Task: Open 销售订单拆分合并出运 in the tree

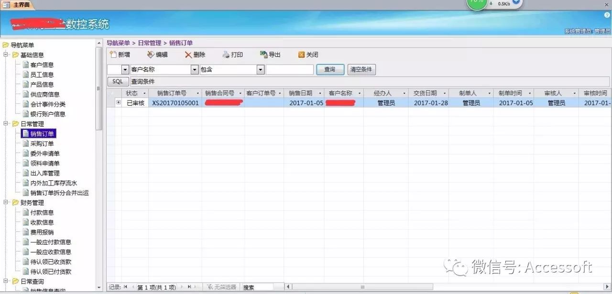Action: (x=59, y=193)
